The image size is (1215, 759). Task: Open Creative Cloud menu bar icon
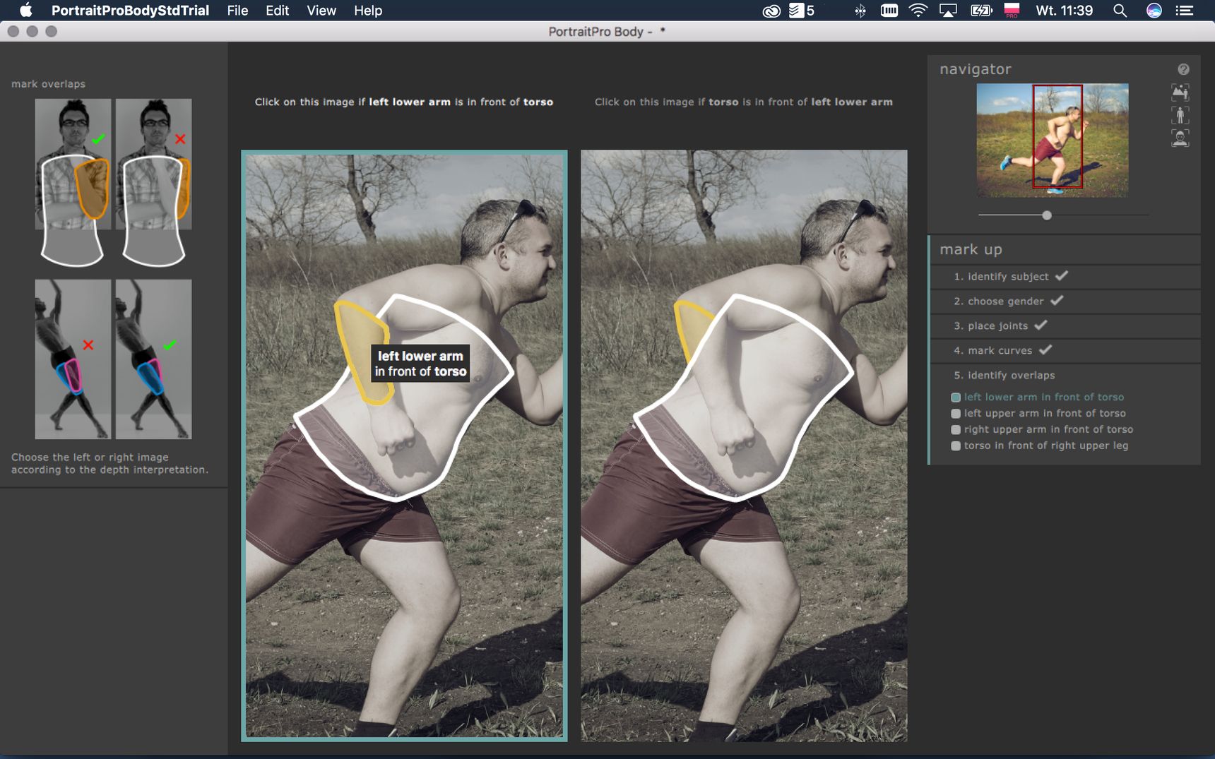coord(771,11)
